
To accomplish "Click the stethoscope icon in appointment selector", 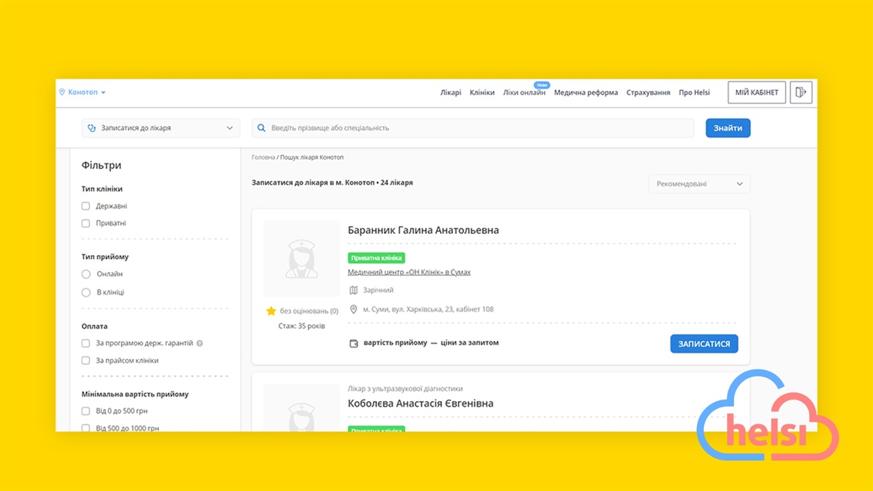I will 91,129.
